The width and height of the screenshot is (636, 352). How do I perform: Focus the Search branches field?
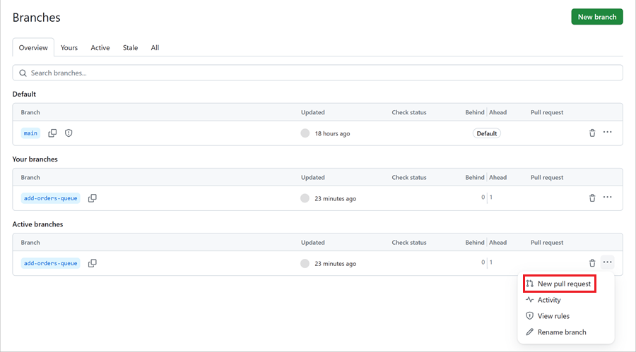point(317,73)
